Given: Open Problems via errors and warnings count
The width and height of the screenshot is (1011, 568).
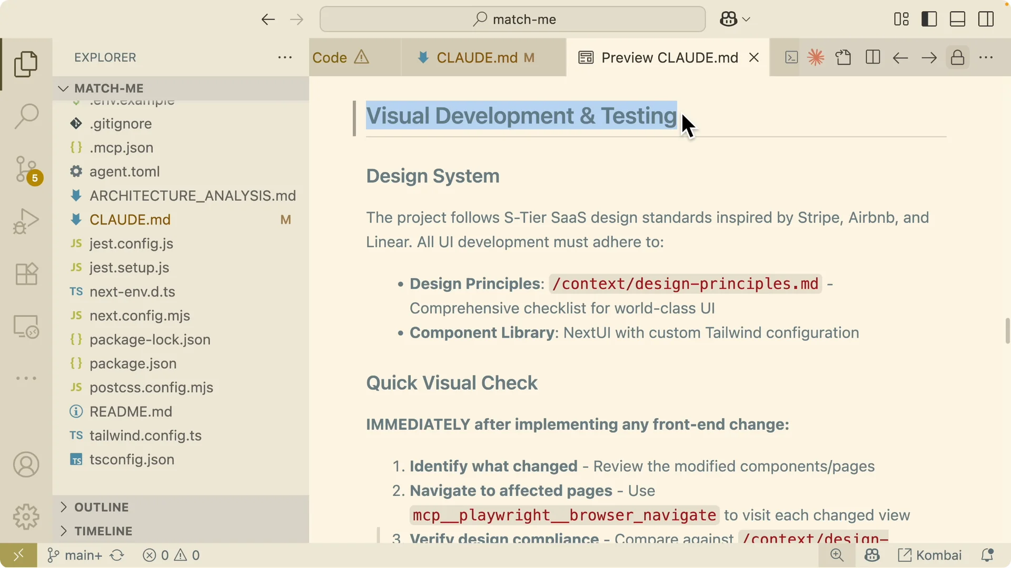Looking at the screenshot, I should pyautogui.click(x=171, y=555).
